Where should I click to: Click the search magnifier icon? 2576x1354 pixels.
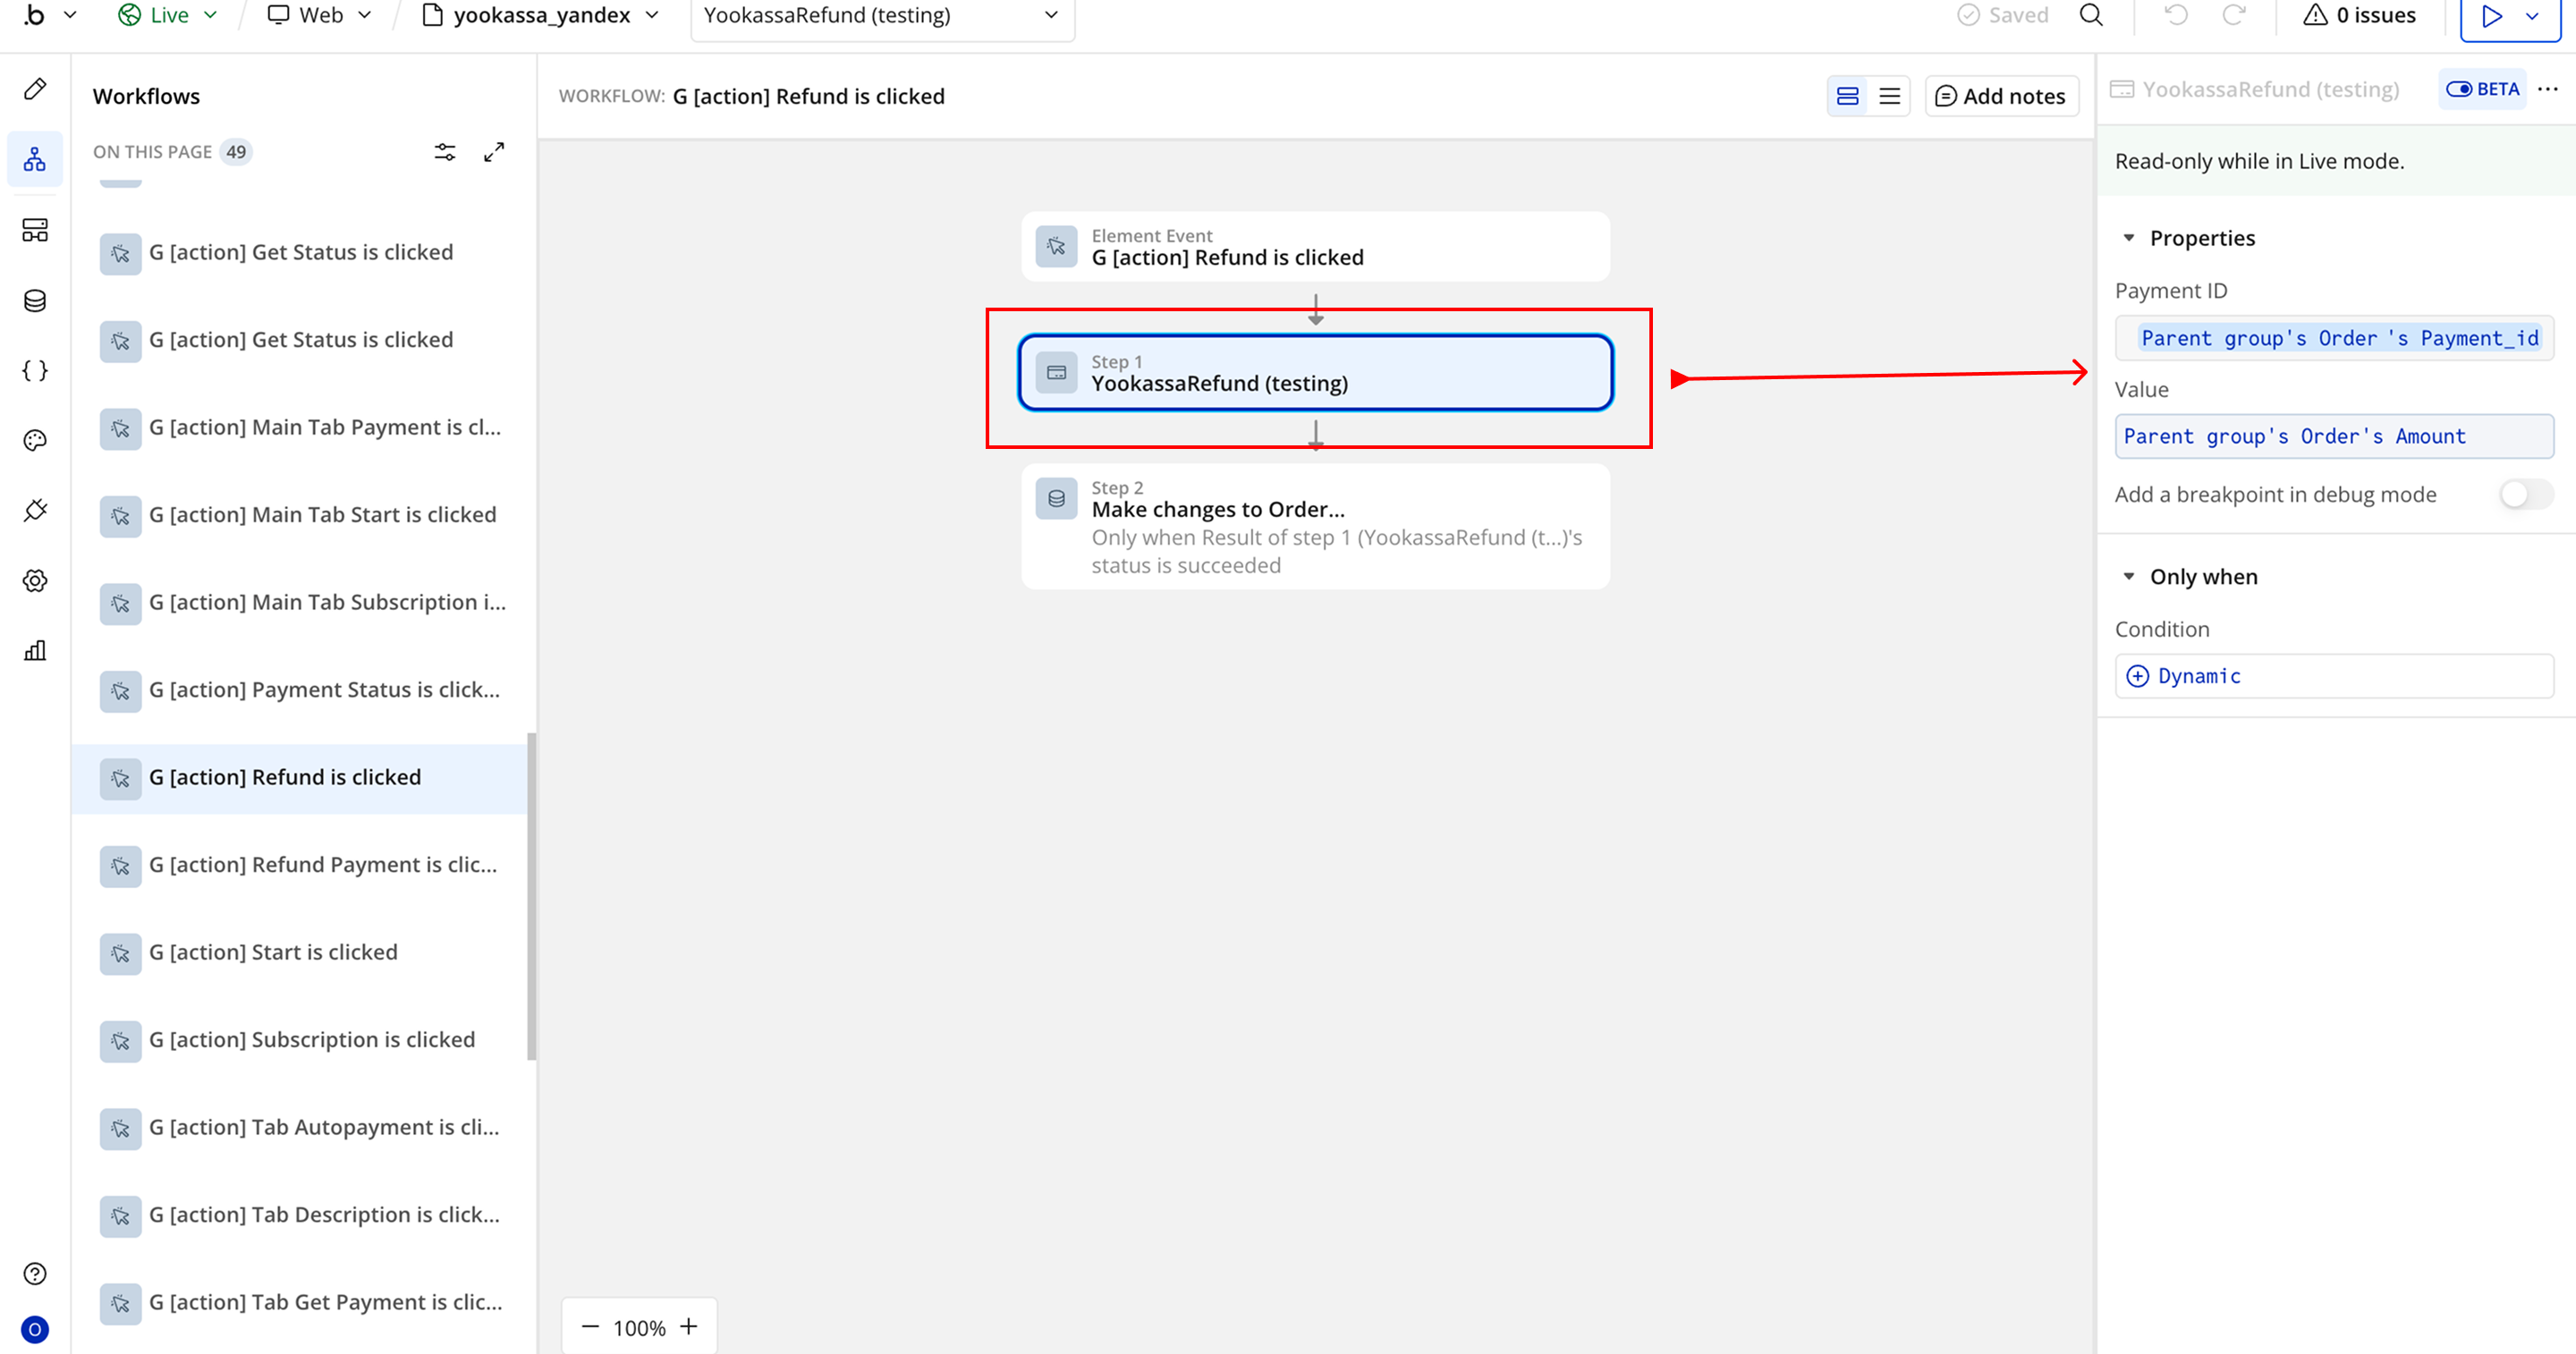coord(2091,15)
